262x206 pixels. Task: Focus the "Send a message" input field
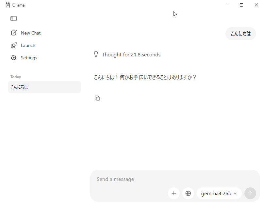point(163,179)
